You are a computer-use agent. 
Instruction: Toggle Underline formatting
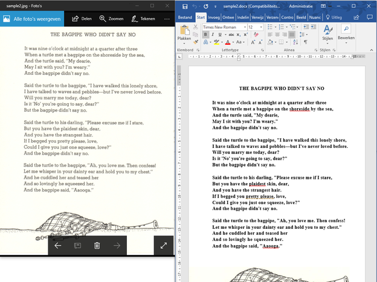[220, 34]
